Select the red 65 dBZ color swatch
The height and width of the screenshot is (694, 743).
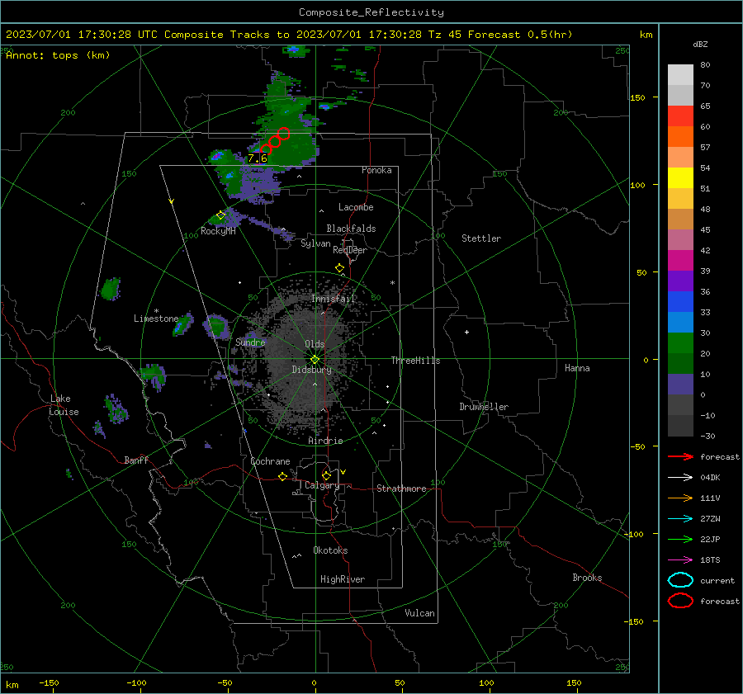point(680,116)
